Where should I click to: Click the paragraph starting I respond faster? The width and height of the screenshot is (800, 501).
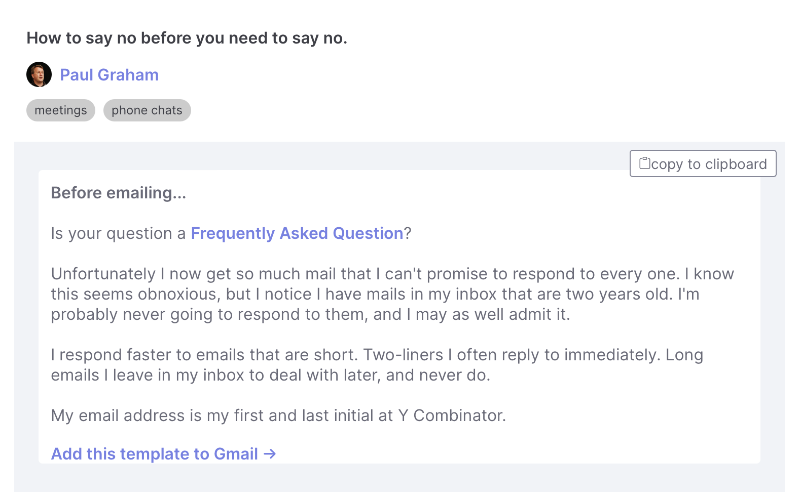pyautogui.click(x=377, y=365)
